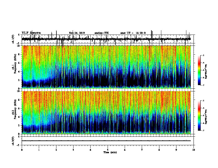This screenshot has height=168, width=218.
Task: Click time axis tick label "9"
Action: click(x=176, y=150)
